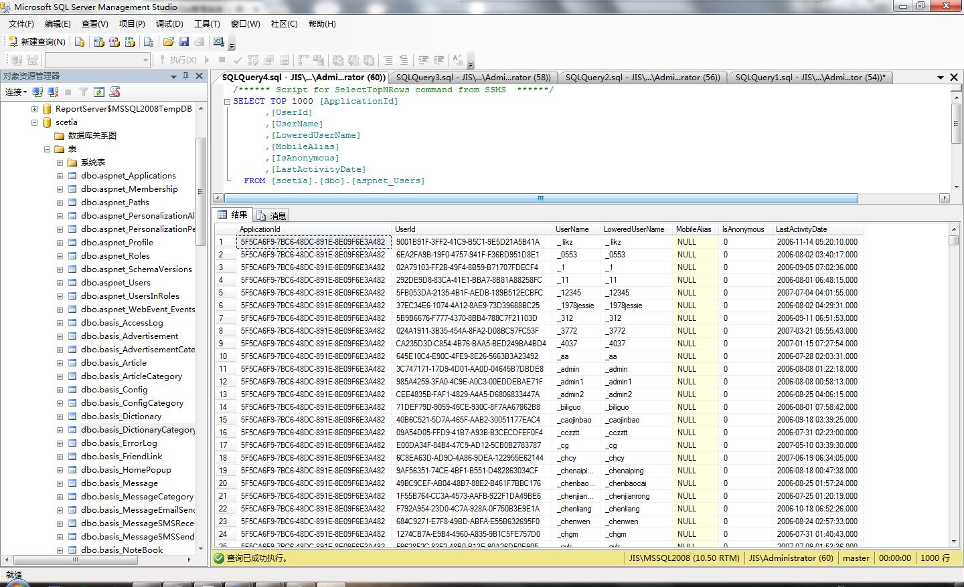This screenshot has height=587, width=964.
Task: Click the Open File folder icon
Action: pos(169,41)
